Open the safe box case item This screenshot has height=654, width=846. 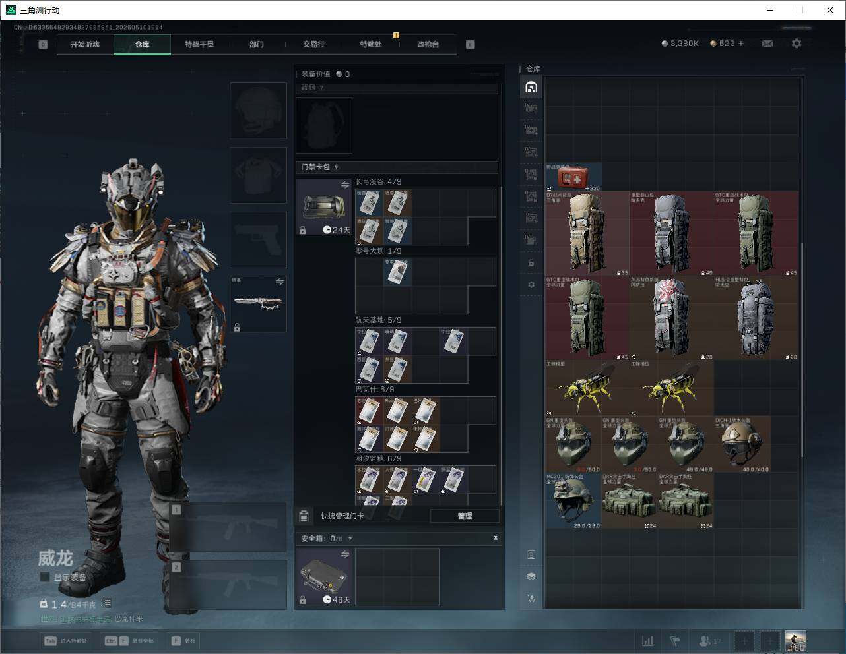coord(324,577)
